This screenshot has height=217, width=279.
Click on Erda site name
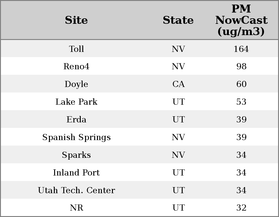coord(76,120)
